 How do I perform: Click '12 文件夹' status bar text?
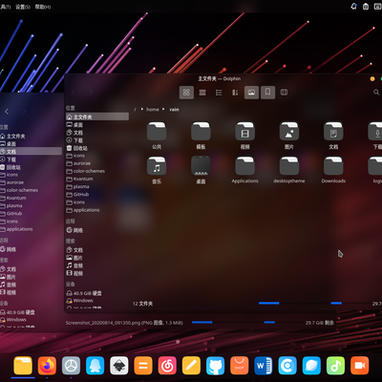point(142,304)
